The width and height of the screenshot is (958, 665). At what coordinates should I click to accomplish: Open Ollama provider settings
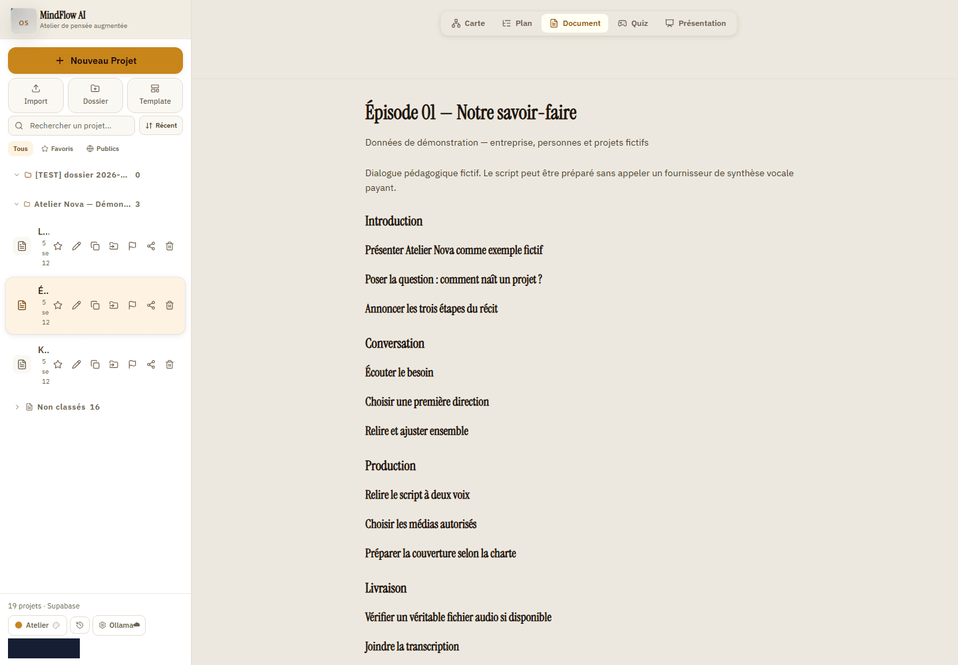coord(119,625)
